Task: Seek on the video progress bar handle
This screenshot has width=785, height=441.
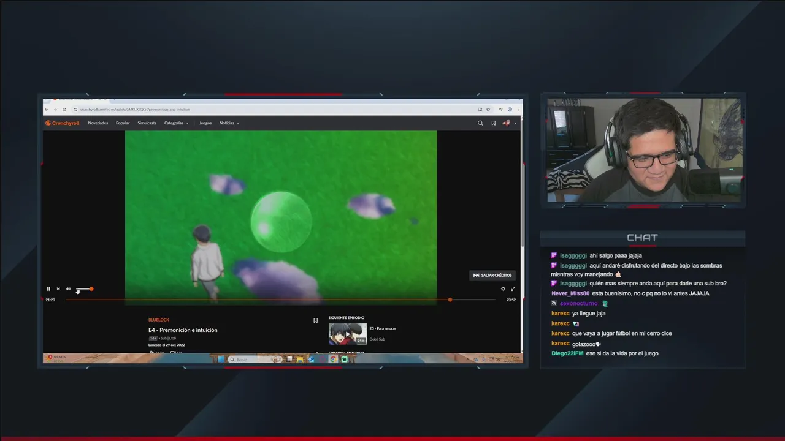Action: [450, 300]
